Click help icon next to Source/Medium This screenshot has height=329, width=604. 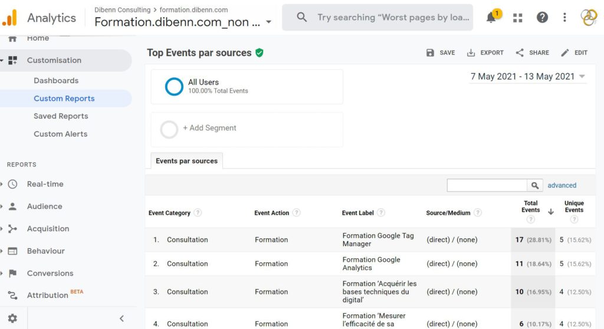(478, 213)
